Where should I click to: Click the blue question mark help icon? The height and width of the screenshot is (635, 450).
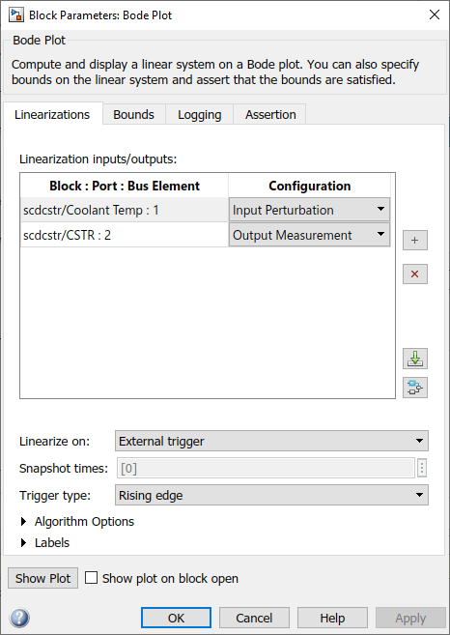click(19, 618)
